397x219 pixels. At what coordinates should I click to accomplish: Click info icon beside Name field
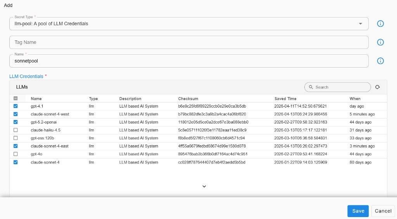point(380,61)
